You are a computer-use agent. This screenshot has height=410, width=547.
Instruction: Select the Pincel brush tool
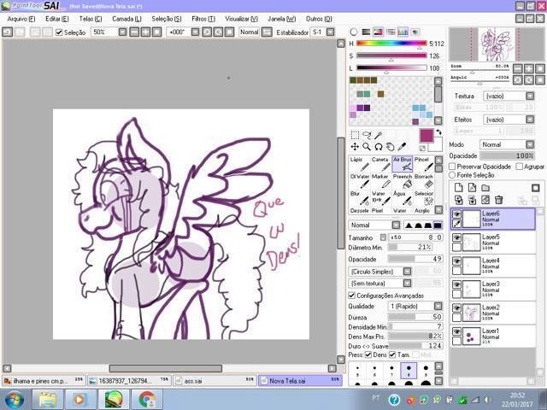(424, 164)
